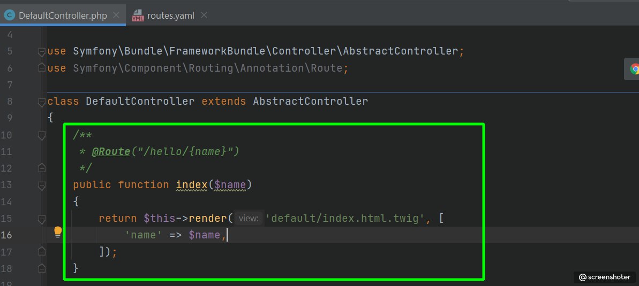Click the 'view:' parameter hint

249,219
